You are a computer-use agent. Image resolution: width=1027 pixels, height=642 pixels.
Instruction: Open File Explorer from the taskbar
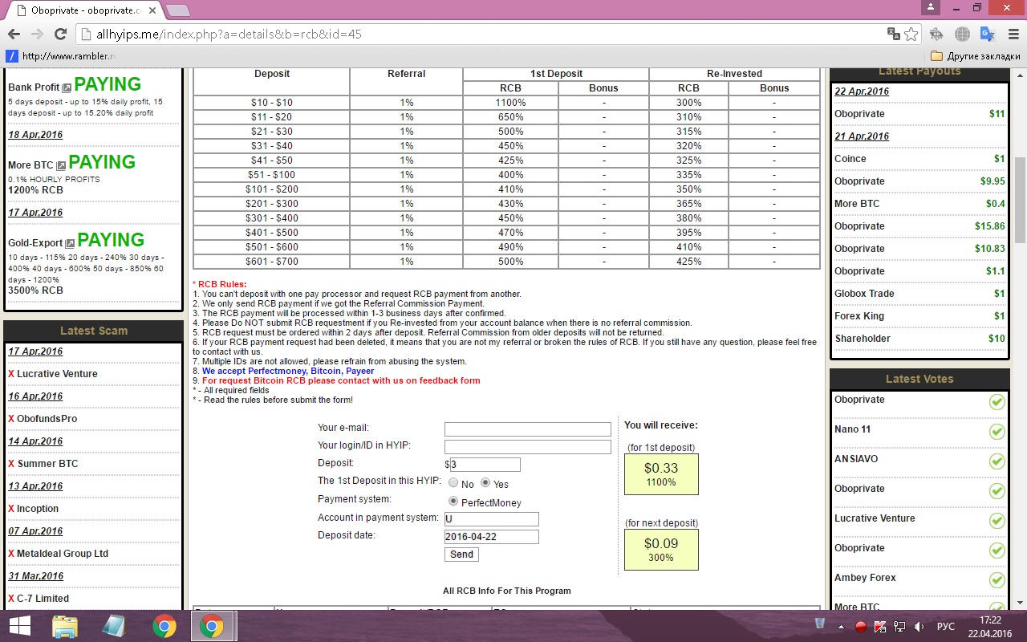coord(65,626)
